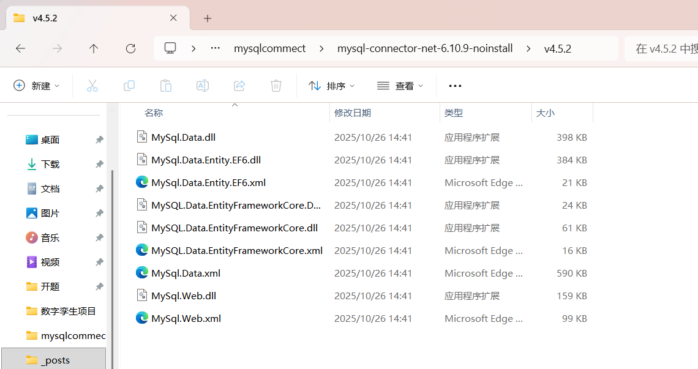
Task: Click the Rename icon in toolbar
Action: 203,86
